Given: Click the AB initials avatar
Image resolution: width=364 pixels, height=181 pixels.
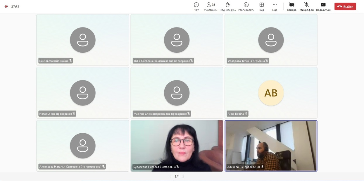Looking at the screenshot, I should click(x=271, y=93).
